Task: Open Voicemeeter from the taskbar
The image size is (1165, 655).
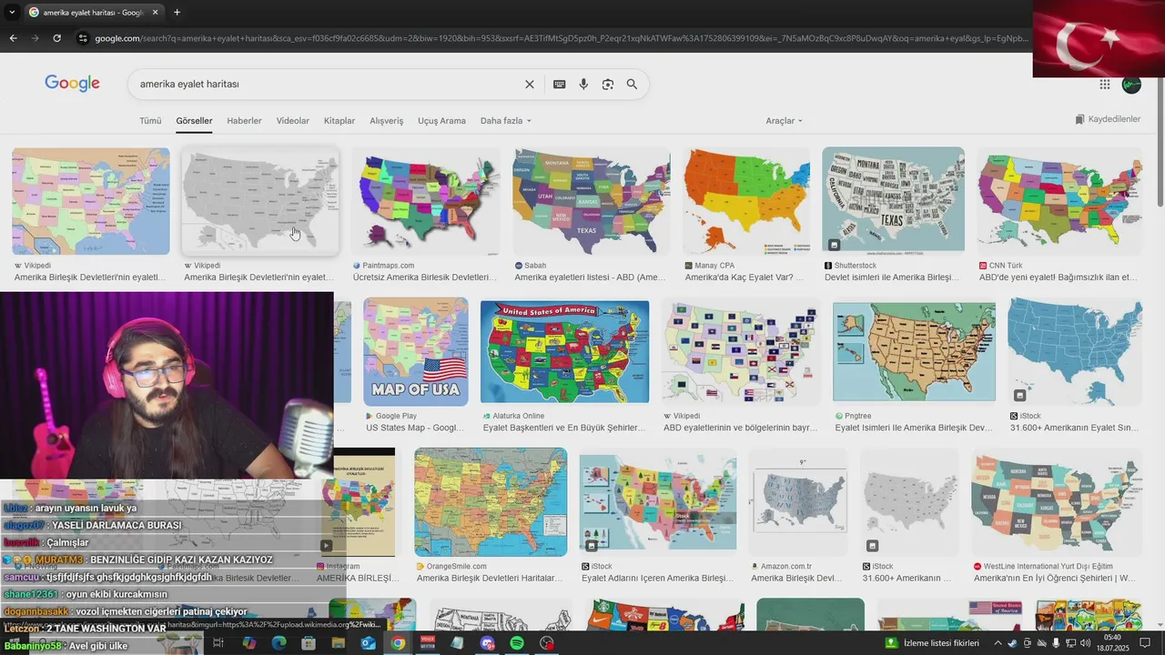Action: [428, 643]
